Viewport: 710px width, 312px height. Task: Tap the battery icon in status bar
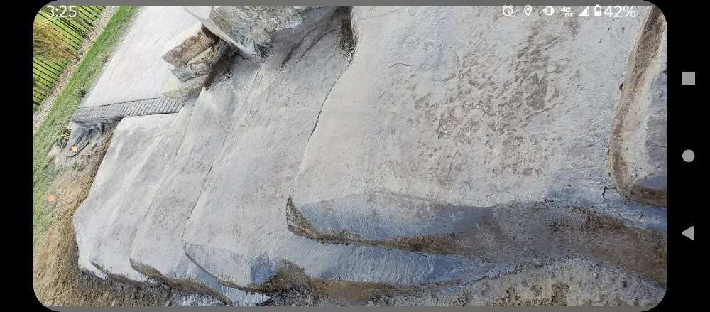coord(598,11)
